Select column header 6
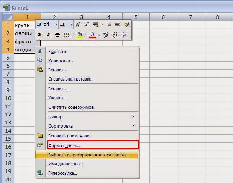Image resolution: width=233 pixels, height=183 pixels. coord(163,17)
